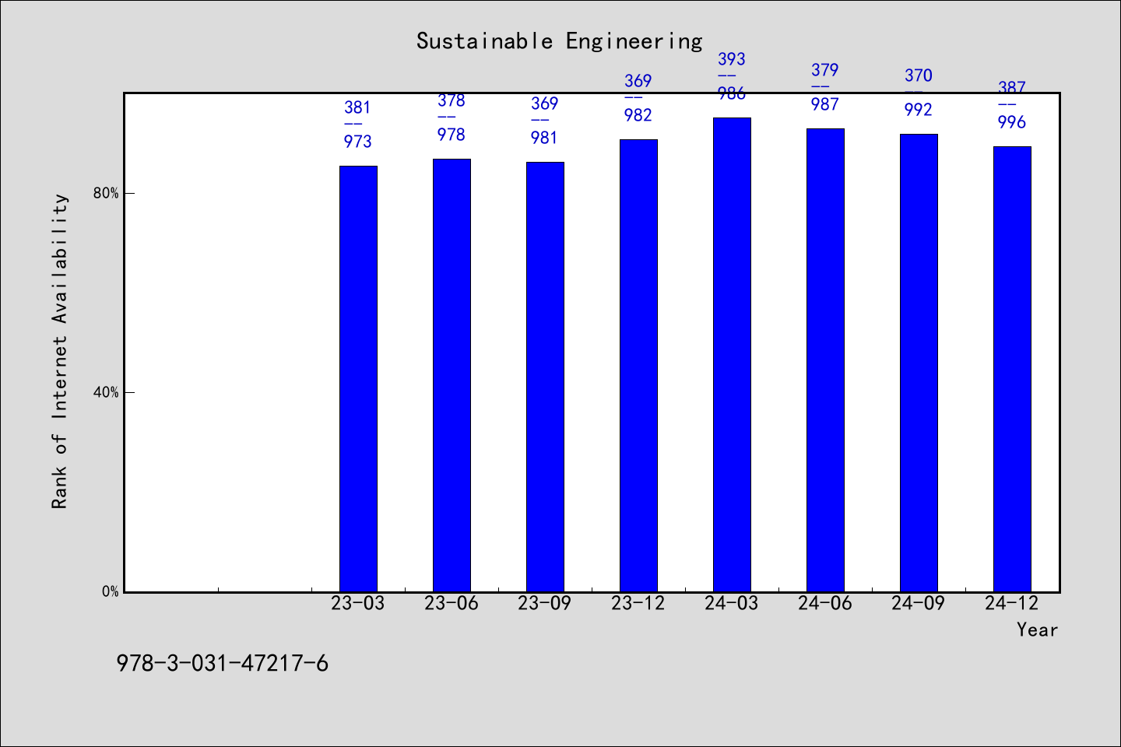The width and height of the screenshot is (1121, 747).
Task: Select the blue bar for 24-03
Action: tap(732, 355)
